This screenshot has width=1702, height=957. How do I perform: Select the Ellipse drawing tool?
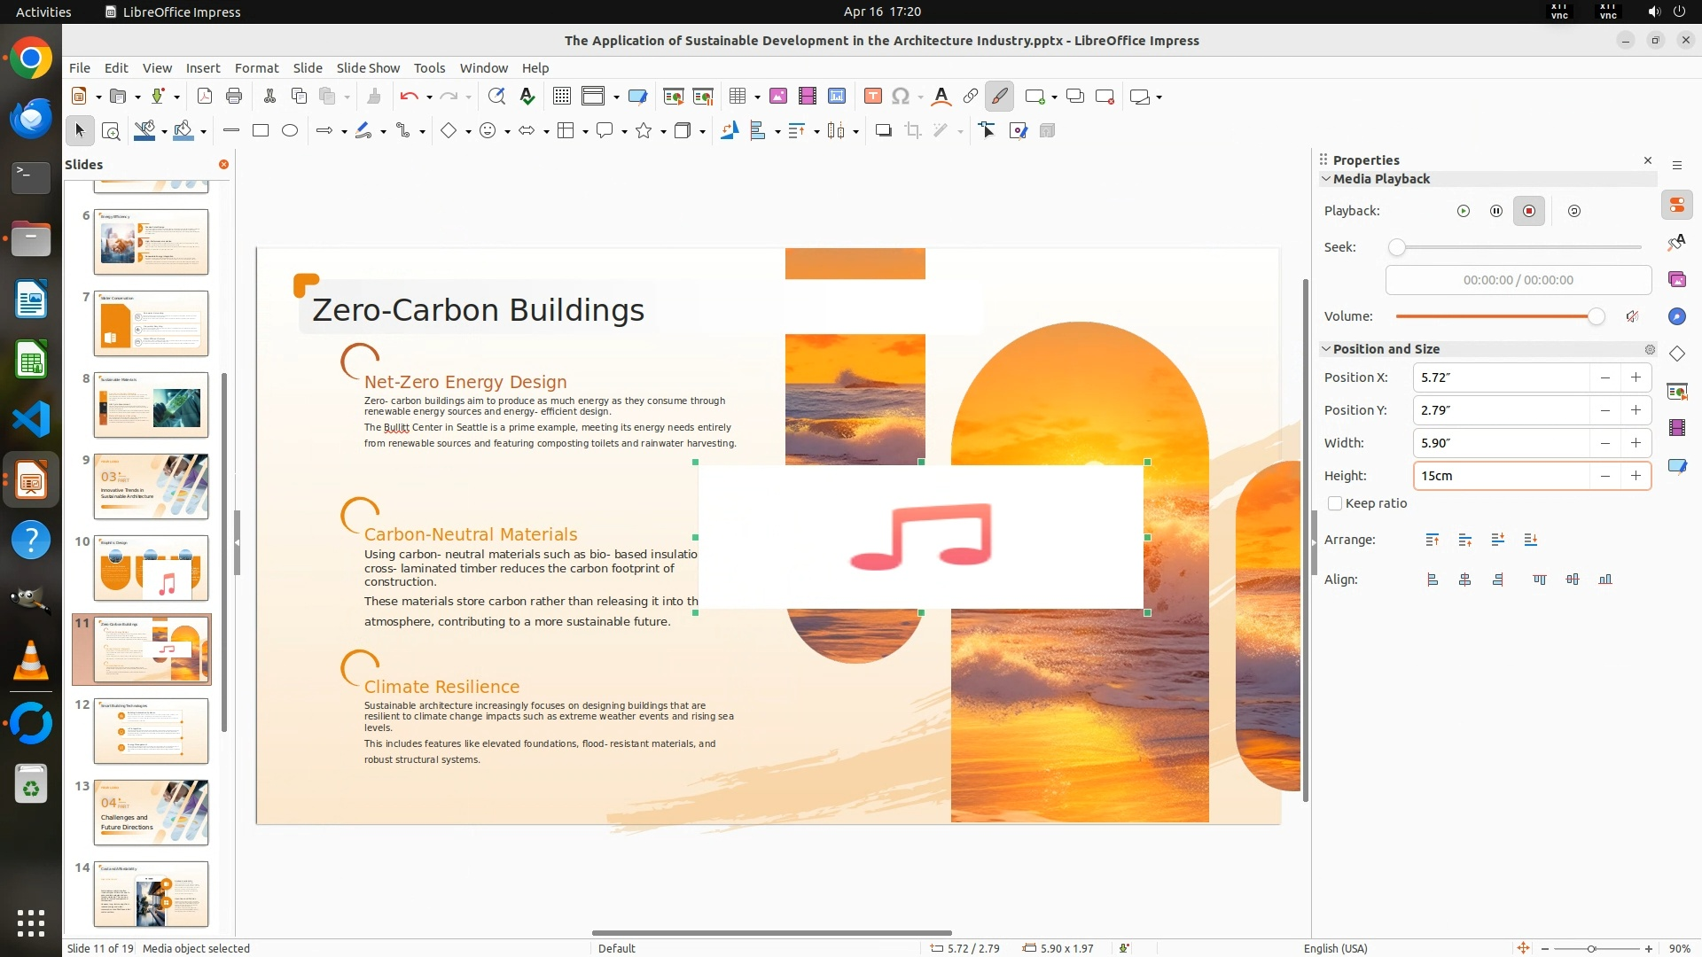tap(290, 130)
